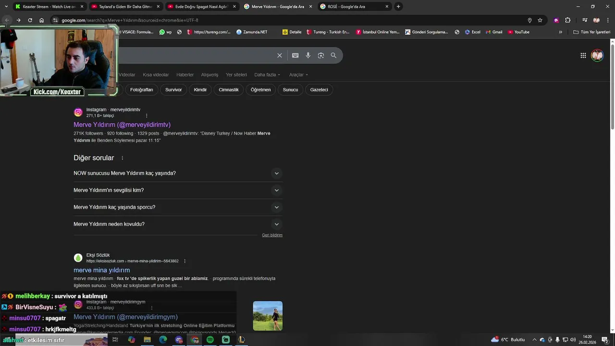The width and height of the screenshot is (615, 346).
Task: Open Microsoft Edge from the taskbar
Action: point(163,340)
